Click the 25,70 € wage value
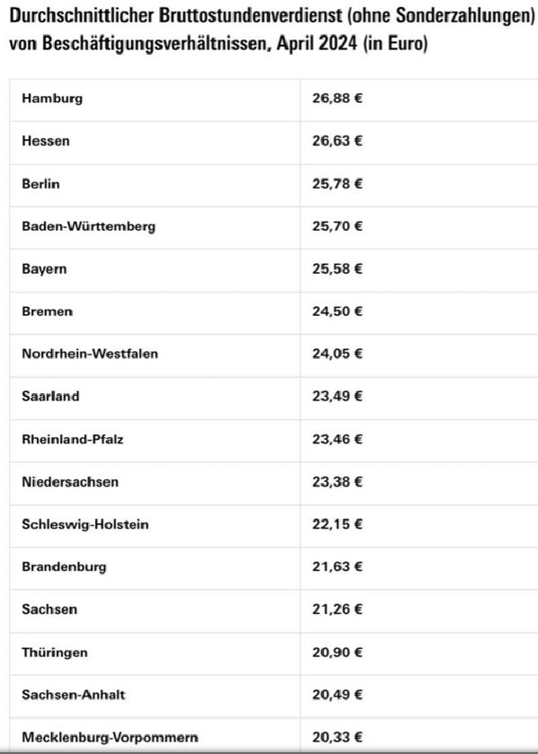The width and height of the screenshot is (538, 754). click(x=337, y=226)
